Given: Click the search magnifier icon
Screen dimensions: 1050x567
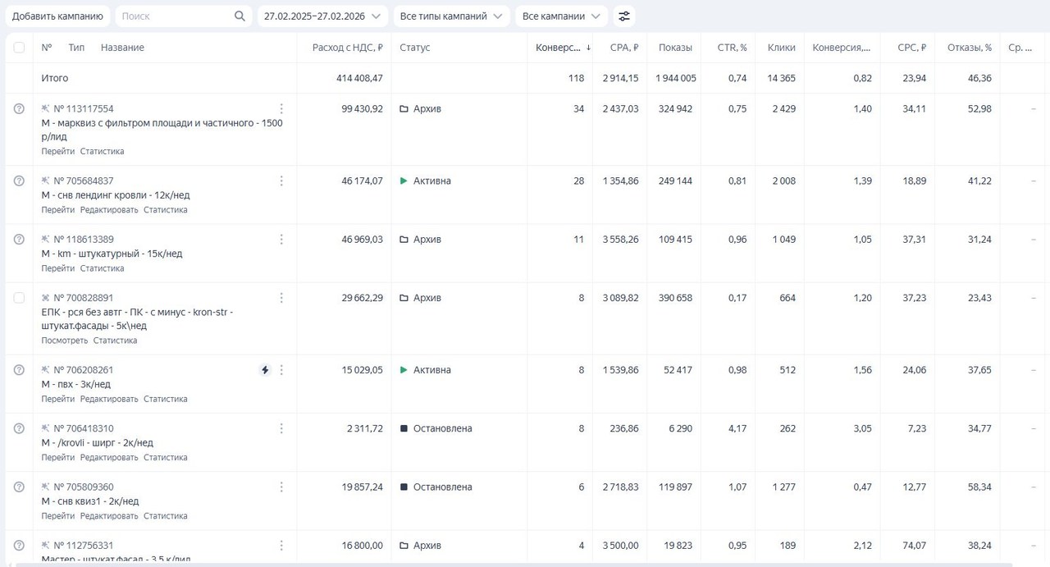Looking at the screenshot, I should 240,16.
